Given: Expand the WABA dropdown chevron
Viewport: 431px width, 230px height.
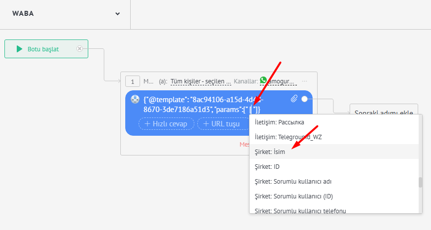Looking at the screenshot, I should (118, 14).
